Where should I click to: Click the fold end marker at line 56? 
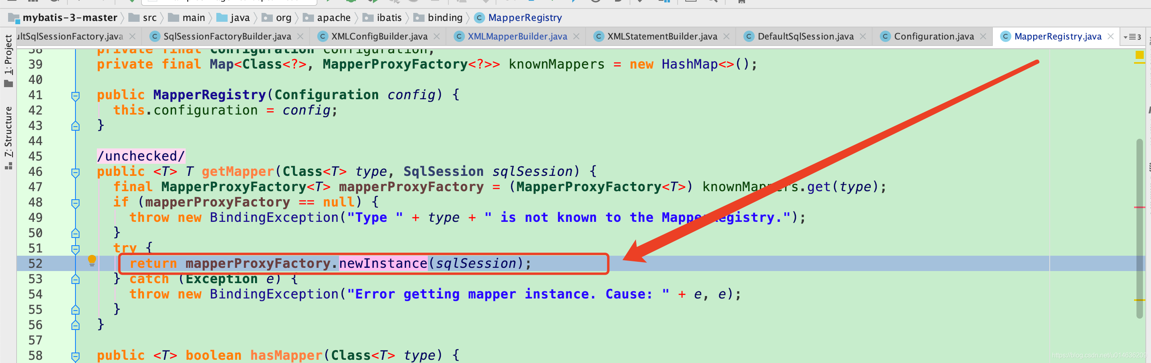[x=75, y=325]
